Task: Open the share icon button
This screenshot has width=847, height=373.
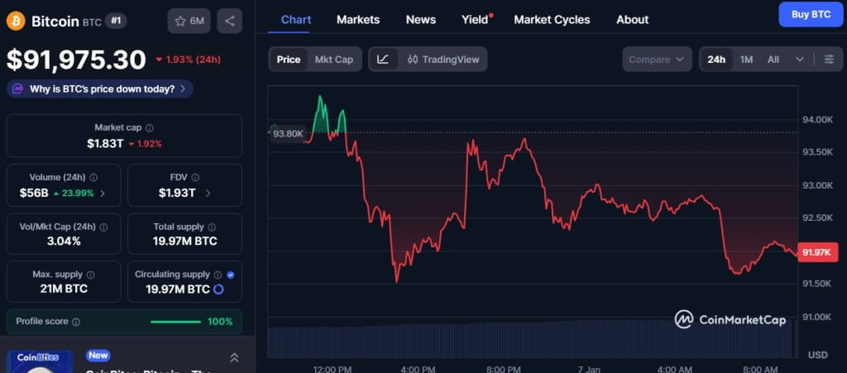Action: pyautogui.click(x=230, y=21)
